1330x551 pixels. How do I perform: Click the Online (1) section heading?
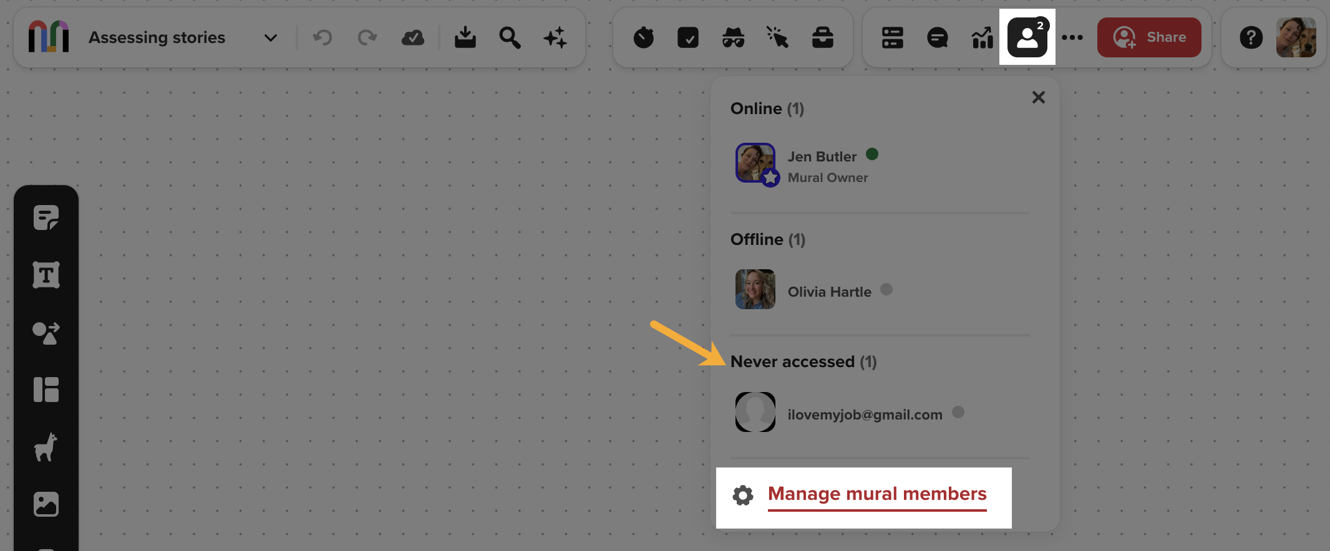point(767,108)
